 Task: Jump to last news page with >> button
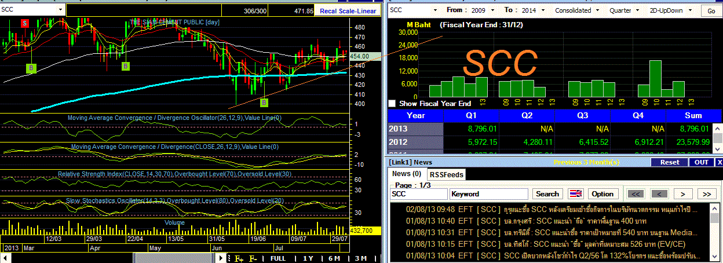707,193
